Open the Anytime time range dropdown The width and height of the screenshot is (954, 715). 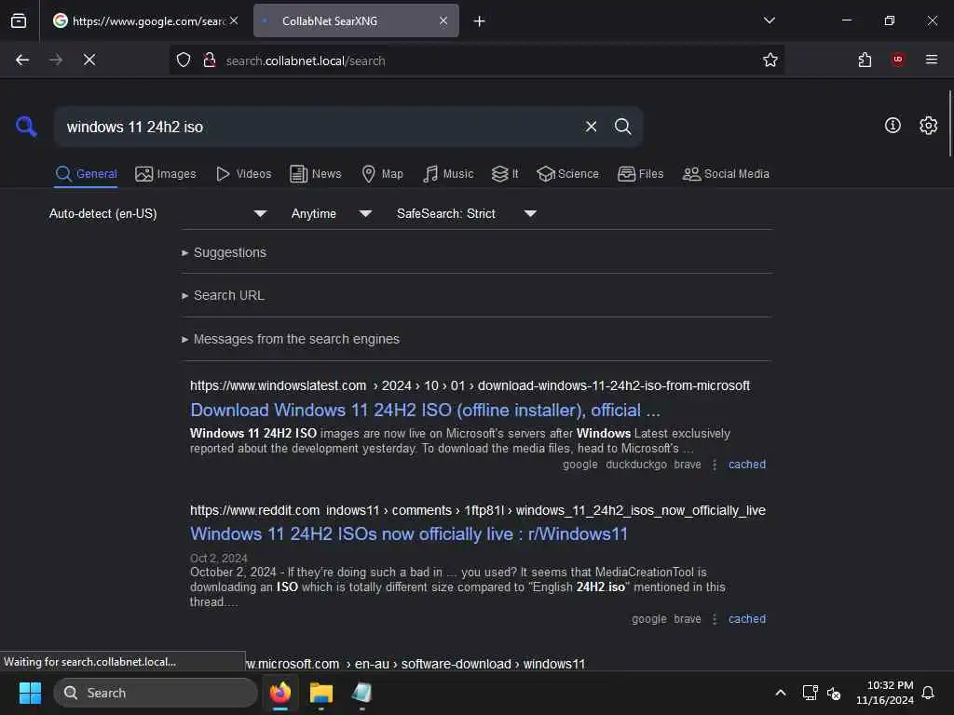(331, 213)
